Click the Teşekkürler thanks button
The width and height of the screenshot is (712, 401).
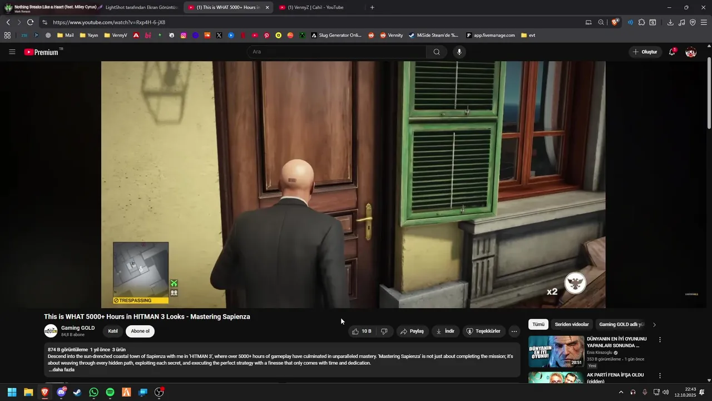[483, 331]
